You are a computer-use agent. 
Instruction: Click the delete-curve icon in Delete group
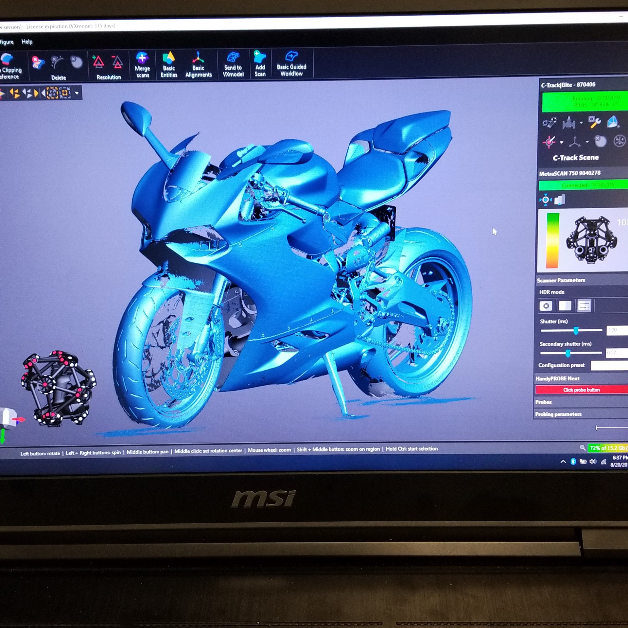coord(57,62)
